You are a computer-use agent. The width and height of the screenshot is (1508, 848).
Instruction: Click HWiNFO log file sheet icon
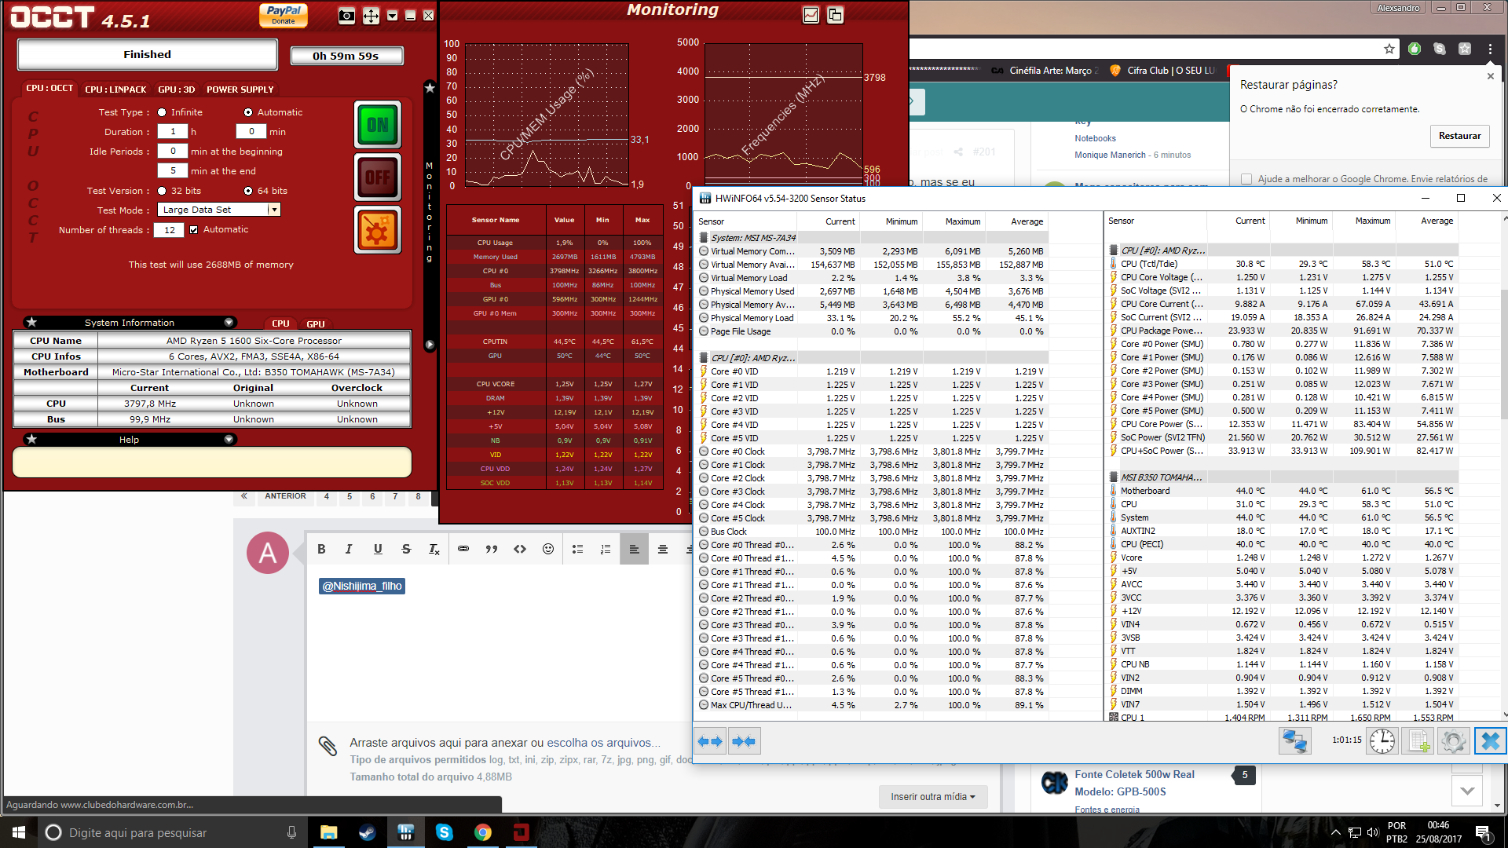tap(1418, 741)
